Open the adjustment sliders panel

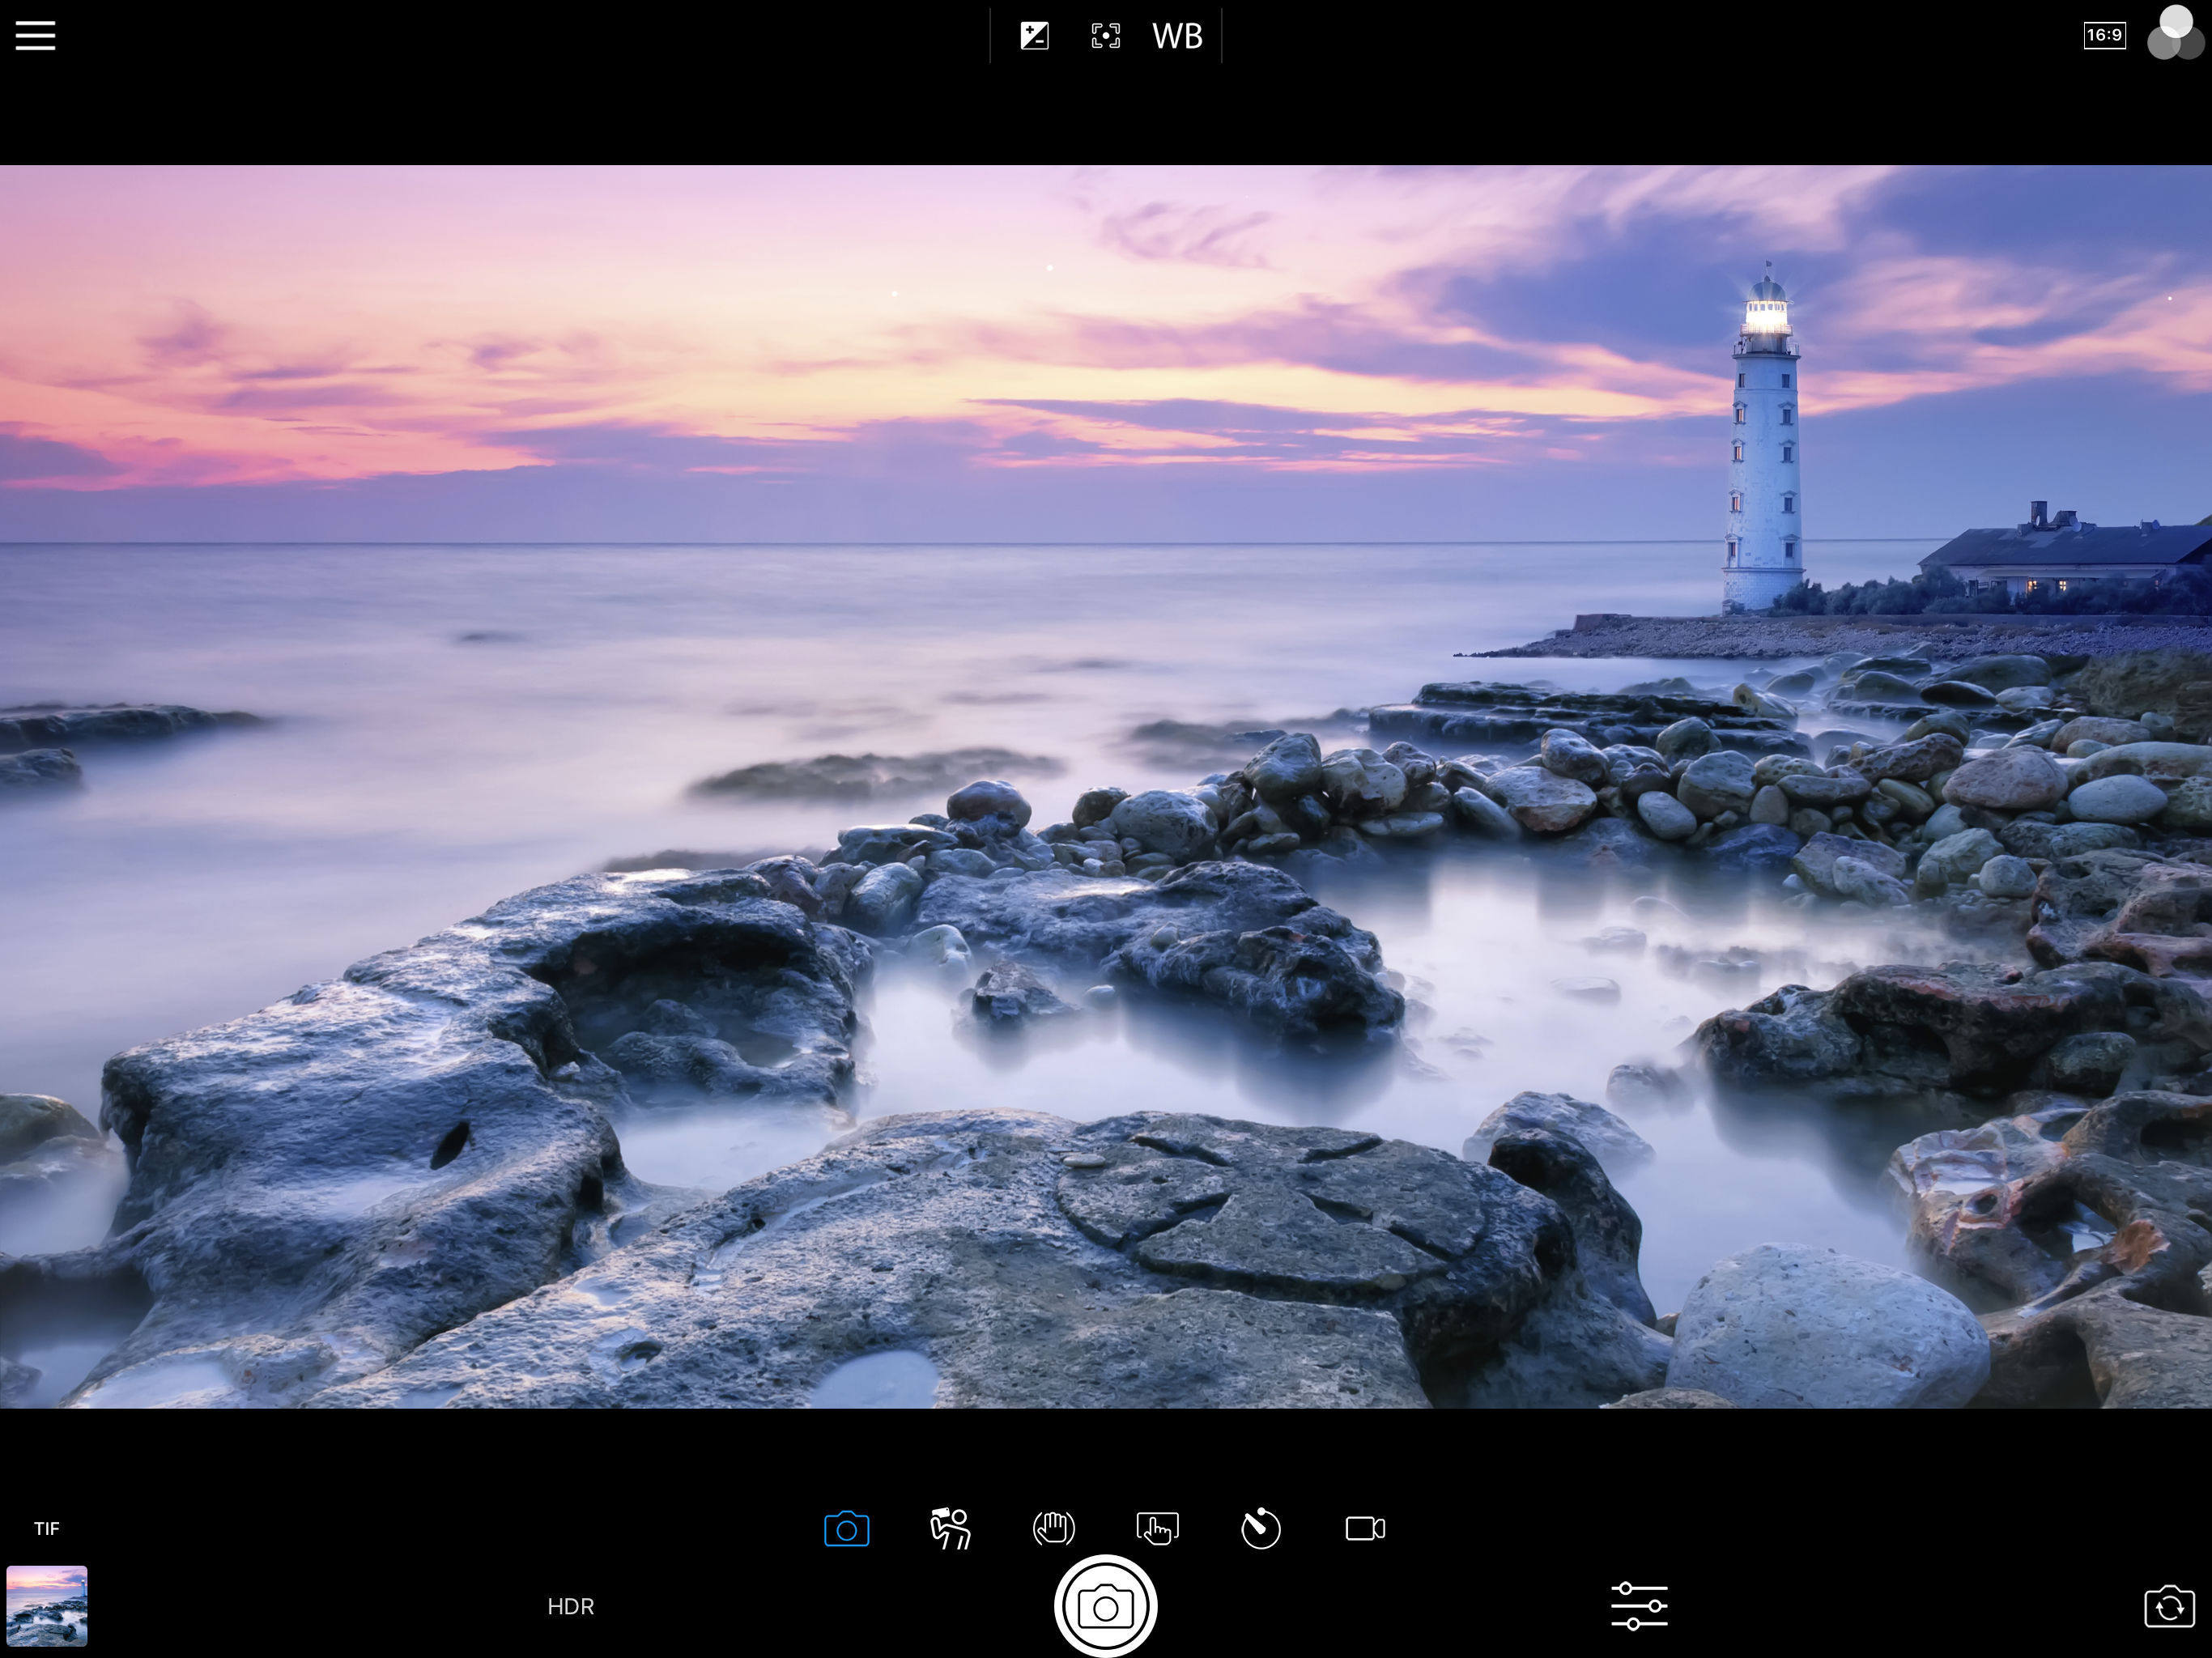pyautogui.click(x=1639, y=1606)
